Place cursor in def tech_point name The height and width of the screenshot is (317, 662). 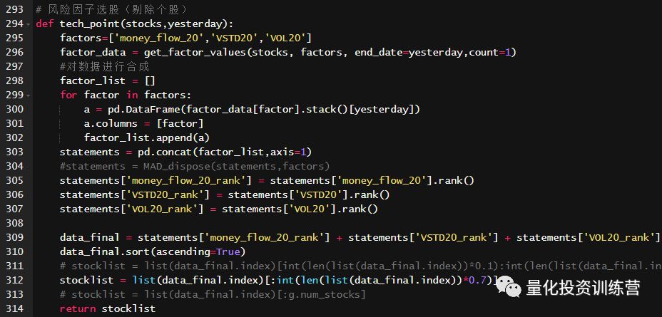86,24
